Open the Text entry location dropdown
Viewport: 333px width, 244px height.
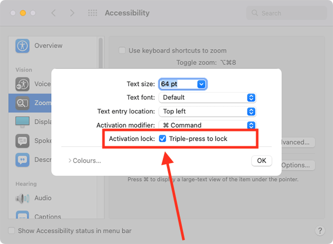pyautogui.click(x=207, y=112)
